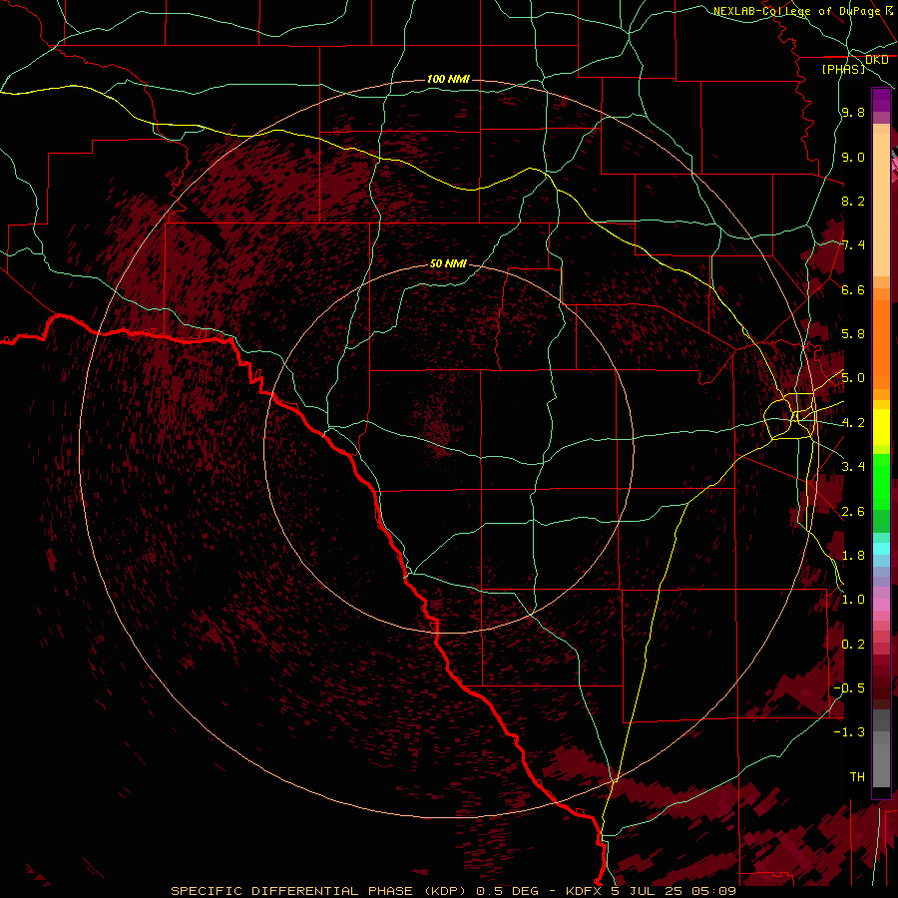Pick the orange segment of the color bar

coord(881,343)
